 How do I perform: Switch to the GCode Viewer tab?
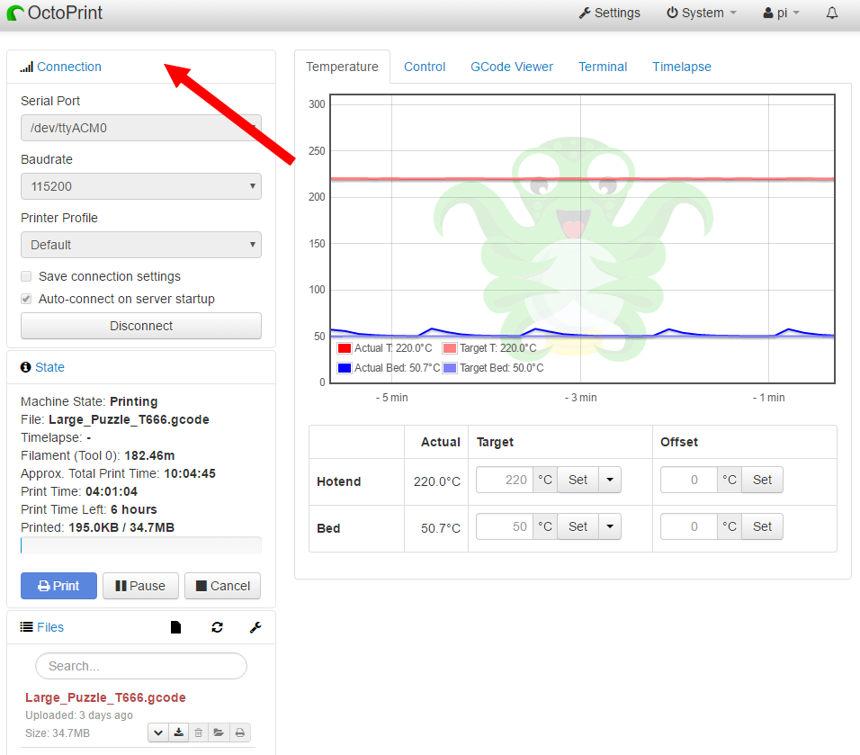512,67
